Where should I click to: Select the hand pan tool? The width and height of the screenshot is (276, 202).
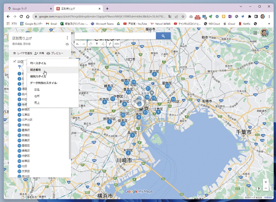(91, 44)
